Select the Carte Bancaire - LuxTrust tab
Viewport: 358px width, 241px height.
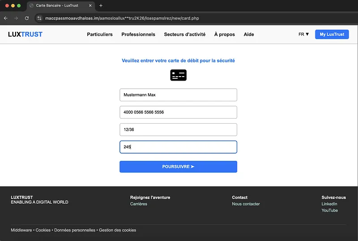pyautogui.click(x=60, y=5)
